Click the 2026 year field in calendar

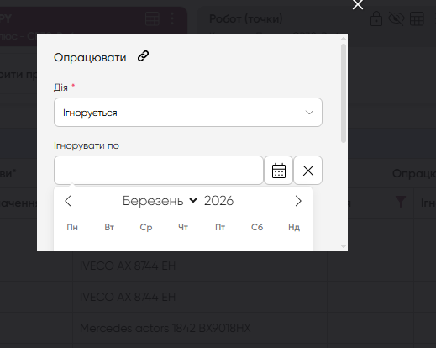tap(218, 201)
